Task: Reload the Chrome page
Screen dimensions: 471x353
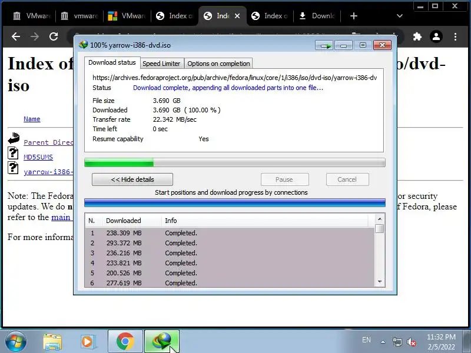Action: point(54,36)
